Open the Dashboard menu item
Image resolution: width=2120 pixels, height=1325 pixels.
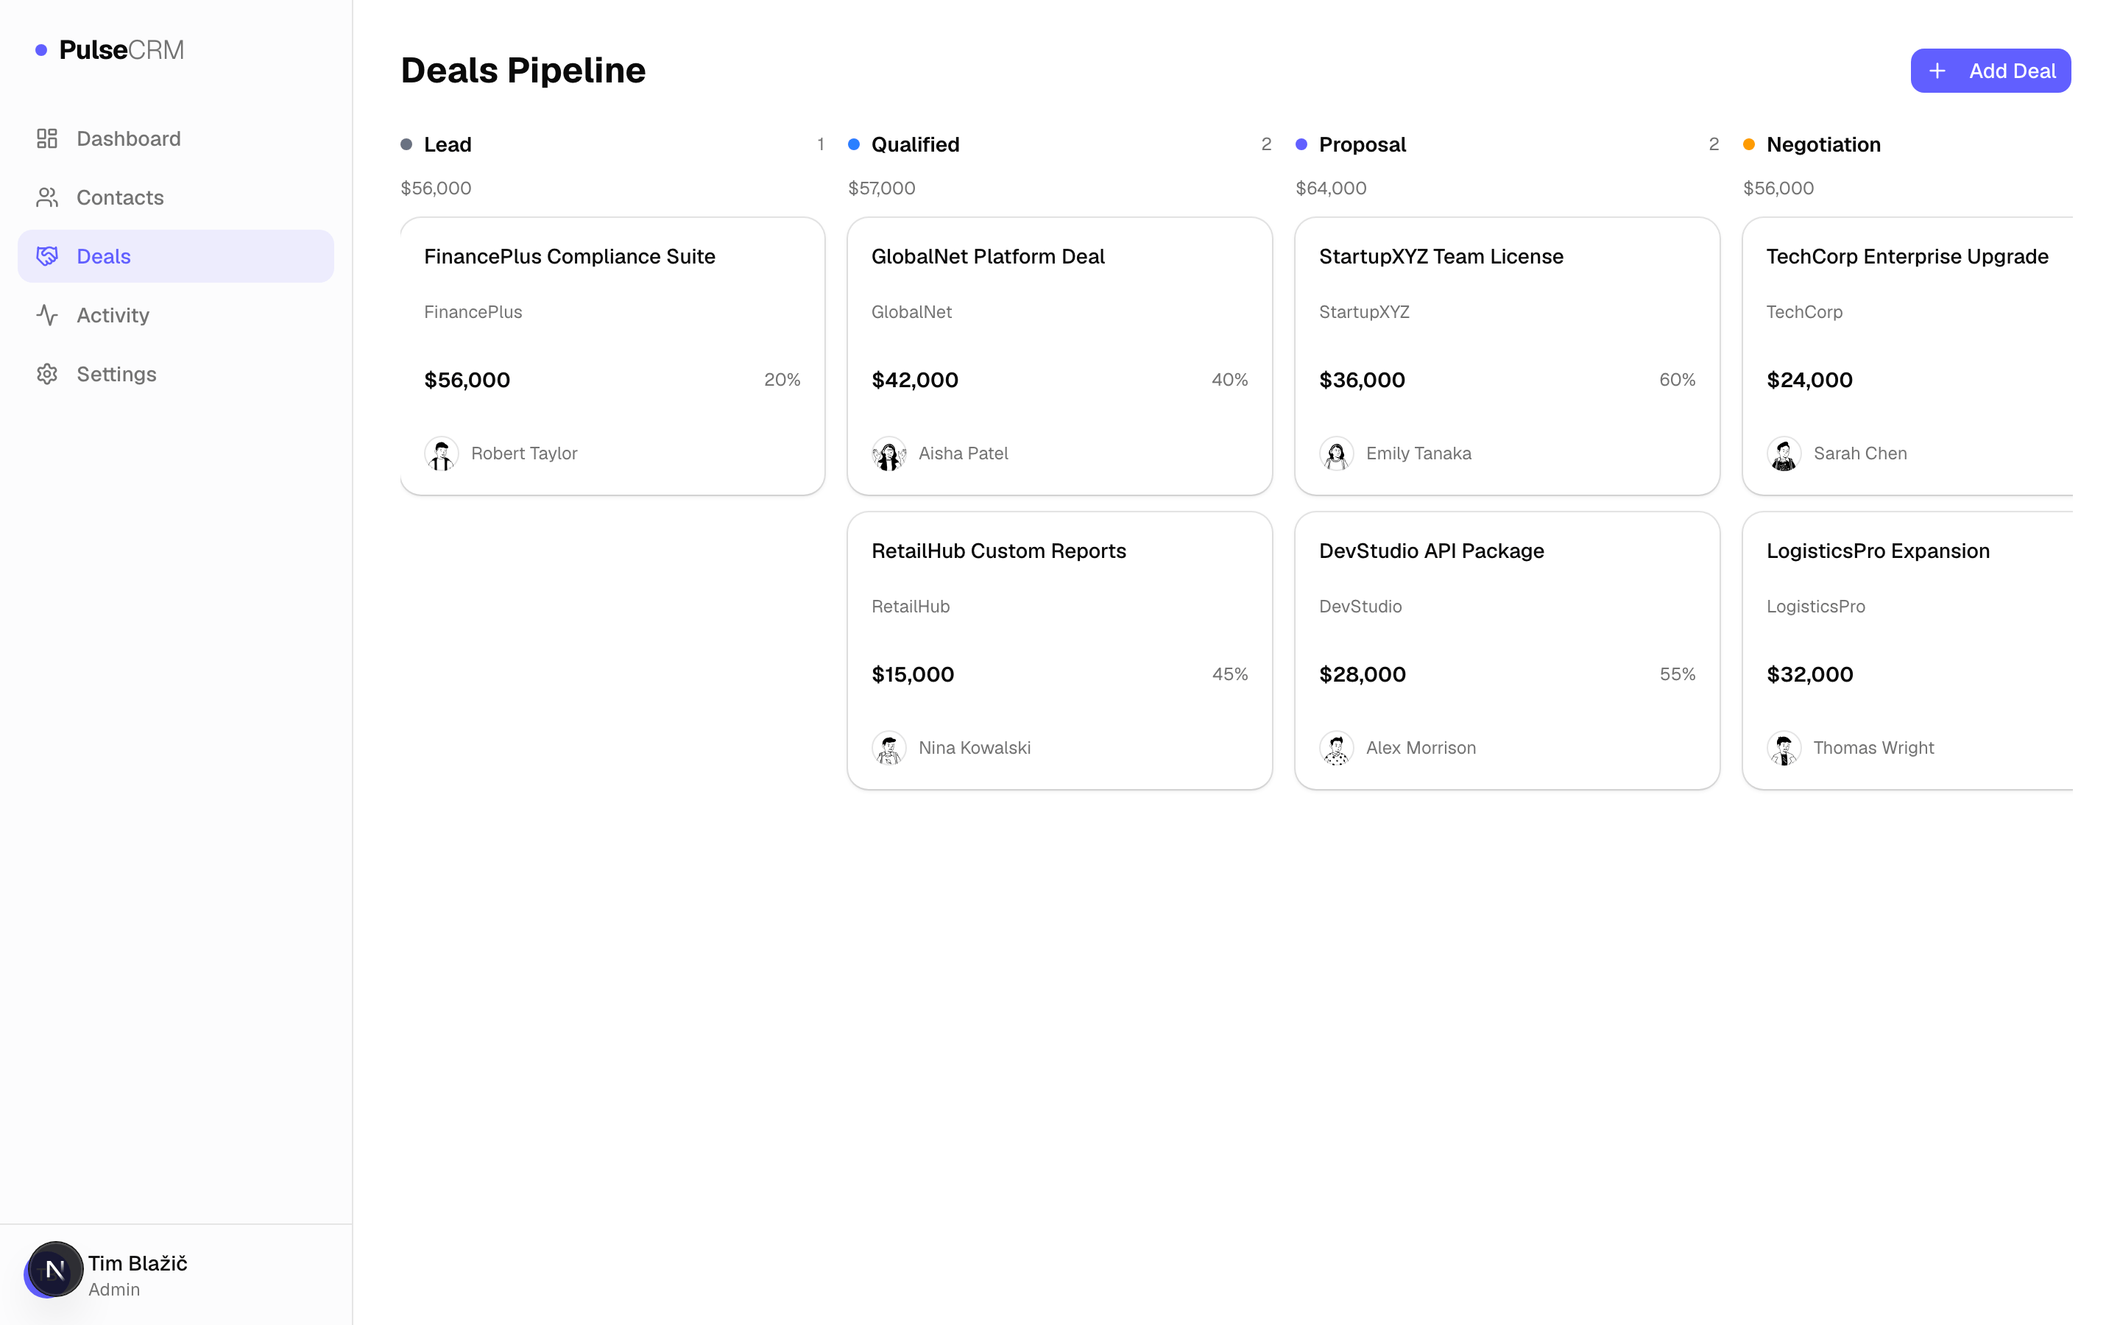175,138
